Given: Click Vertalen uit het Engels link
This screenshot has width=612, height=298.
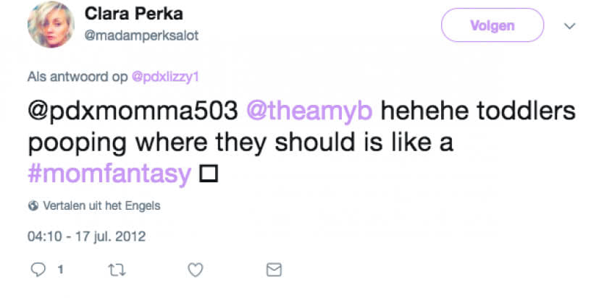Looking at the screenshot, I should click(101, 206).
